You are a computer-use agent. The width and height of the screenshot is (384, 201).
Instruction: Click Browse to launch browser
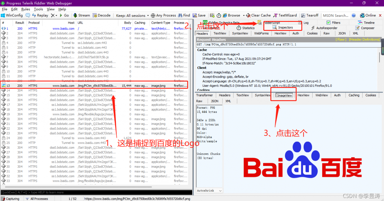(x=232, y=15)
